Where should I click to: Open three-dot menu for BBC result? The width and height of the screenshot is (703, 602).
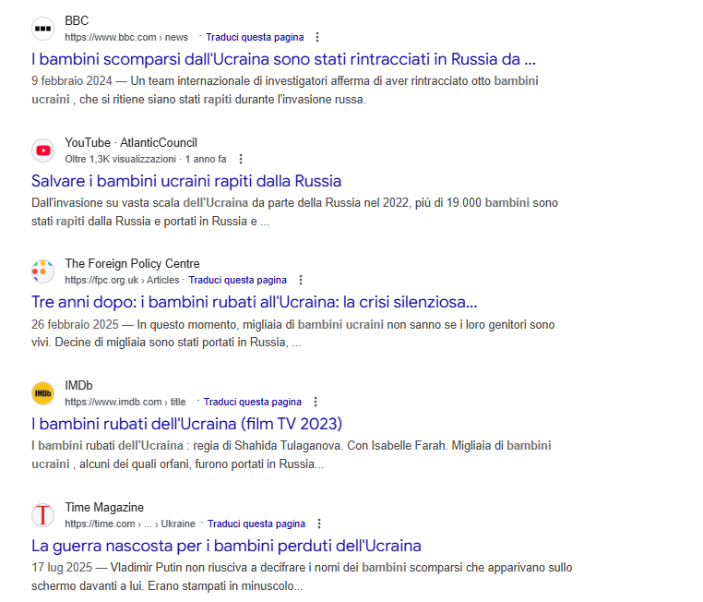[x=318, y=38]
